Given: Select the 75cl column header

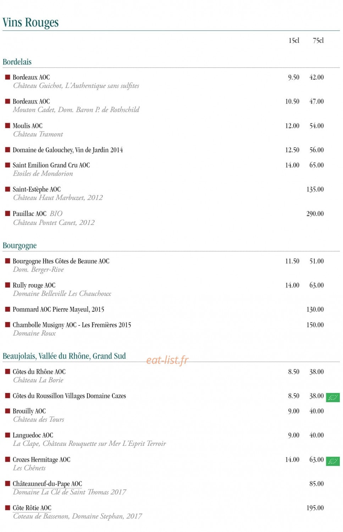Looking at the screenshot, I should 318,40.
